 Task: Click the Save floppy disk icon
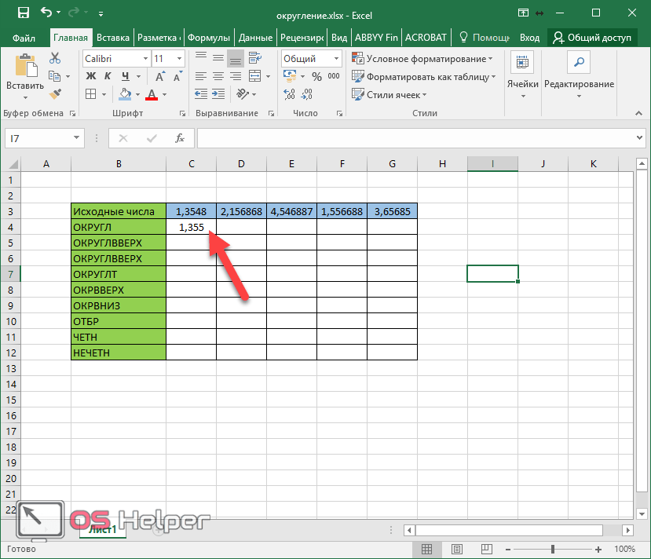24,13
